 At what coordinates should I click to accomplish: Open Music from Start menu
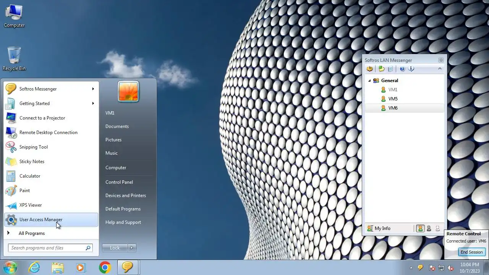(112, 153)
